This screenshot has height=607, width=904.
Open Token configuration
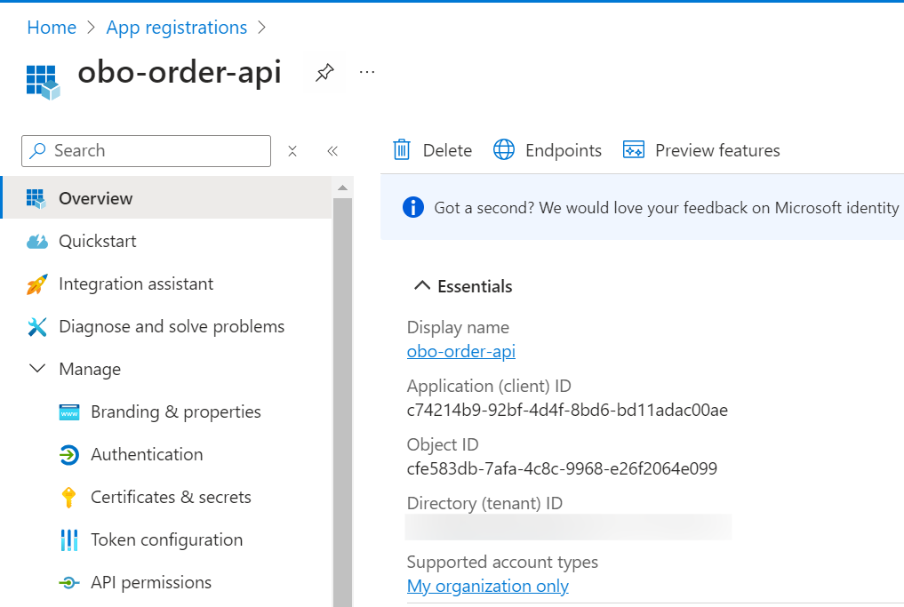click(166, 539)
